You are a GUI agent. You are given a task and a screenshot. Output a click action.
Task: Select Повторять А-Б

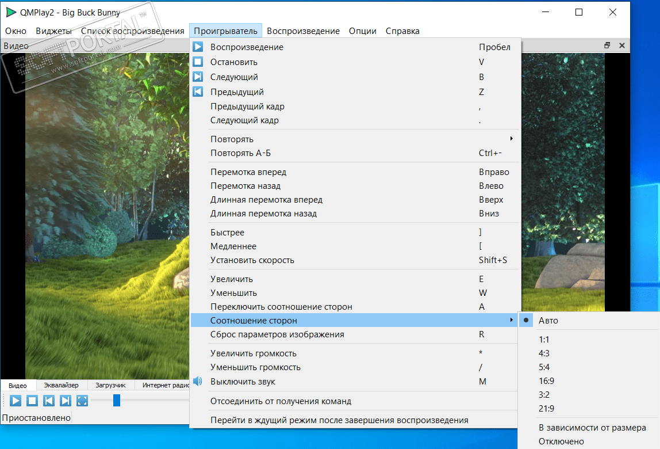click(x=354, y=153)
